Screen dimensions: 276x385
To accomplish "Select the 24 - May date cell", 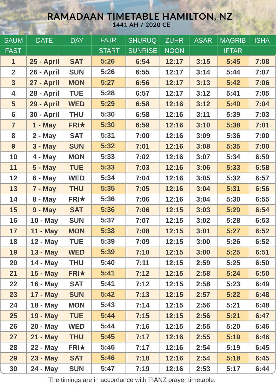I will click(44, 369).
